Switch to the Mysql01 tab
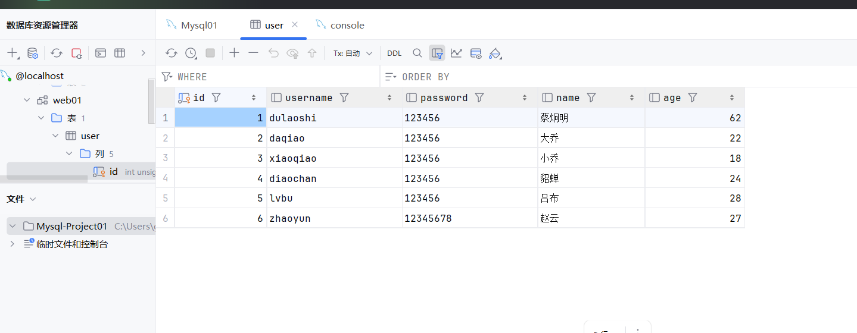857x333 pixels. point(199,25)
